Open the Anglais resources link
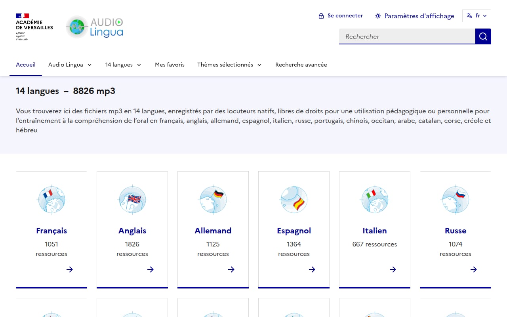Image resolution: width=507 pixels, height=317 pixels. tap(132, 231)
